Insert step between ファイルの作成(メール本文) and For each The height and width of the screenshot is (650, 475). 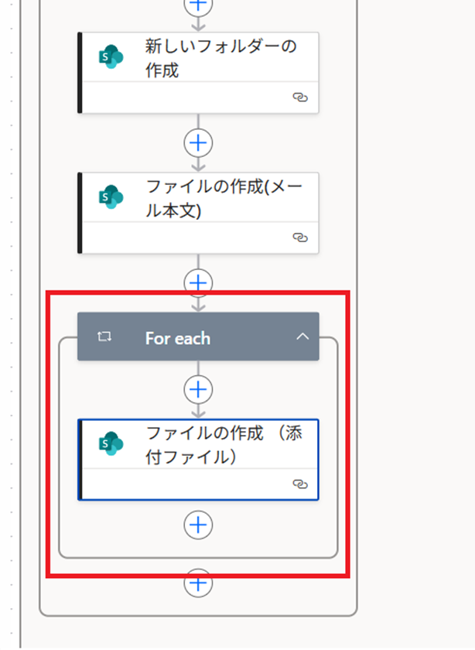click(199, 283)
